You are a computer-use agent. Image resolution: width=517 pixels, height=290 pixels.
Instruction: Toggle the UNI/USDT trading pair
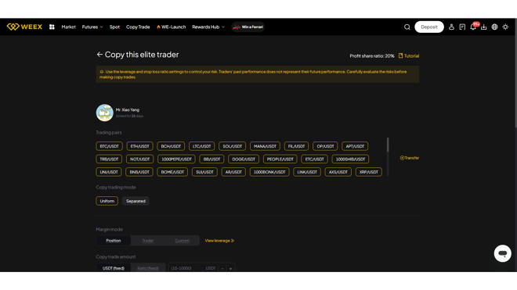(108, 172)
